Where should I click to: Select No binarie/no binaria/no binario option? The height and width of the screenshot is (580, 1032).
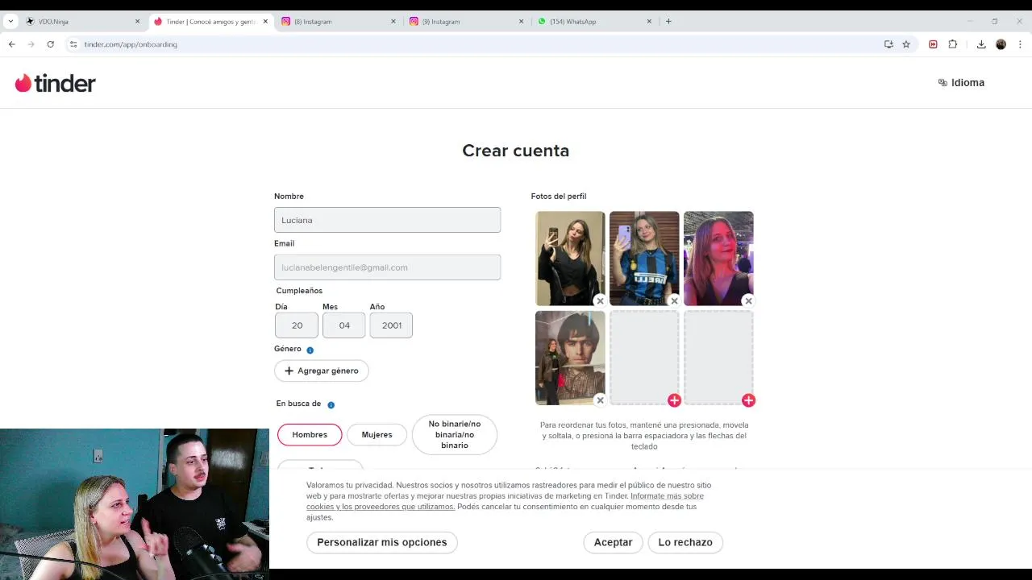pos(455,434)
